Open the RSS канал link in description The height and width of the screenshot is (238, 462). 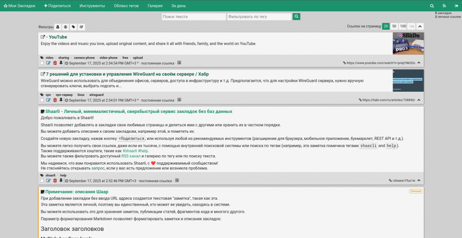pos(131,156)
